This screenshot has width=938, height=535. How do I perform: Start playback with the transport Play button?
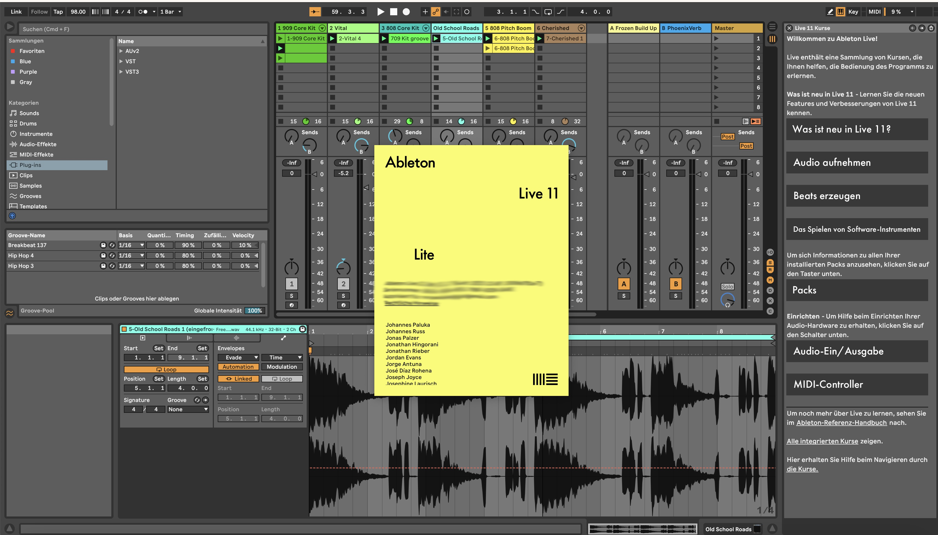(381, 12)
